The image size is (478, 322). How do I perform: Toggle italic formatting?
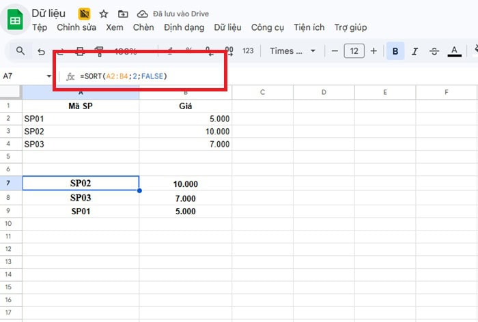(x=414, y=50)
